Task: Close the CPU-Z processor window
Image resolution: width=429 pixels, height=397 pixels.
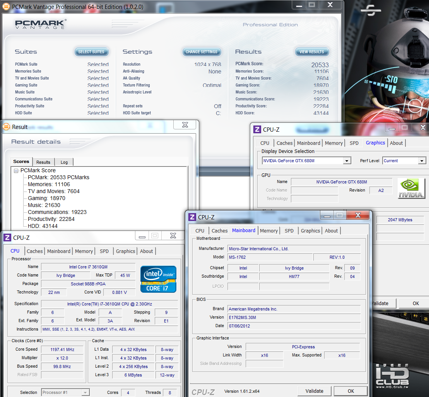Action: [173, 236]
